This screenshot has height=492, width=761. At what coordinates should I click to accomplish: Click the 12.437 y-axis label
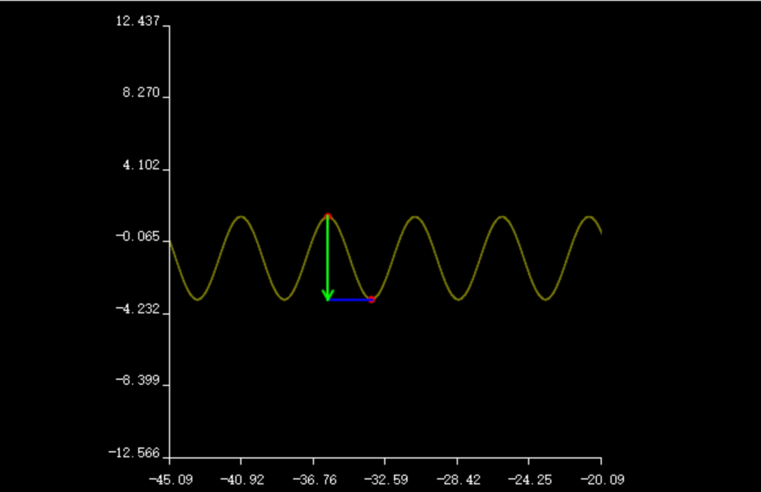coord(139,22)
